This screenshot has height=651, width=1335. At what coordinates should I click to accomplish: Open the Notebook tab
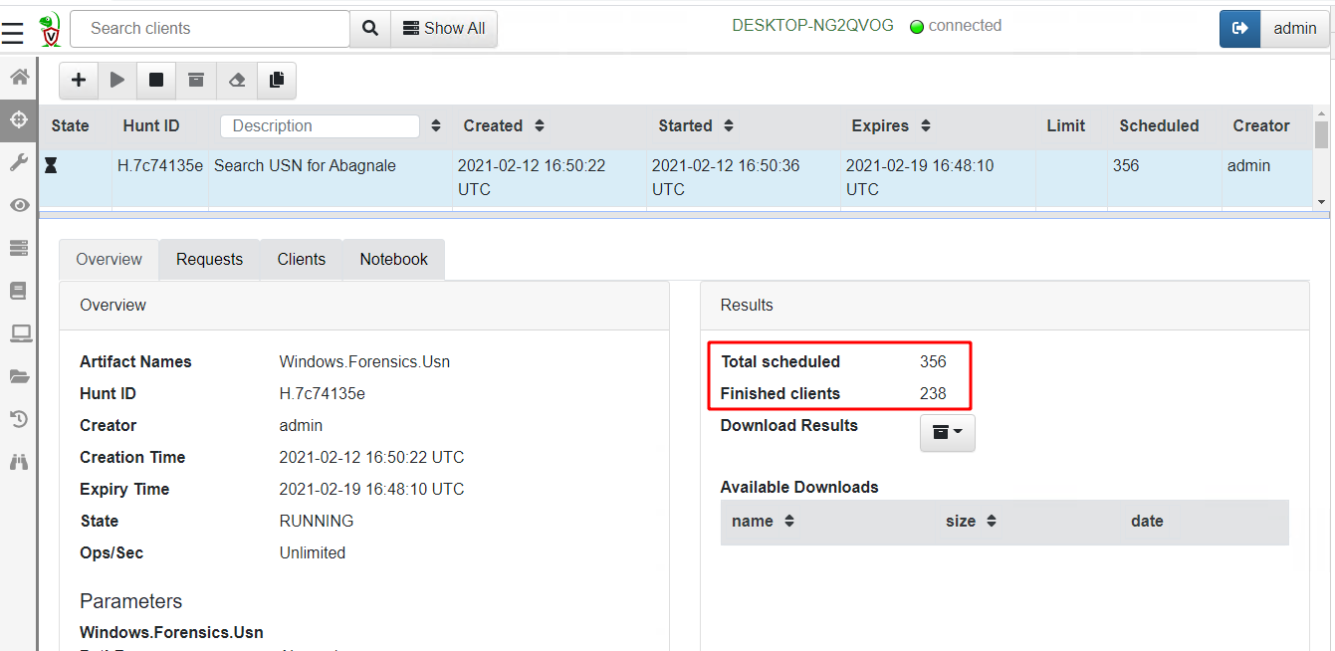tap(393, 260)
